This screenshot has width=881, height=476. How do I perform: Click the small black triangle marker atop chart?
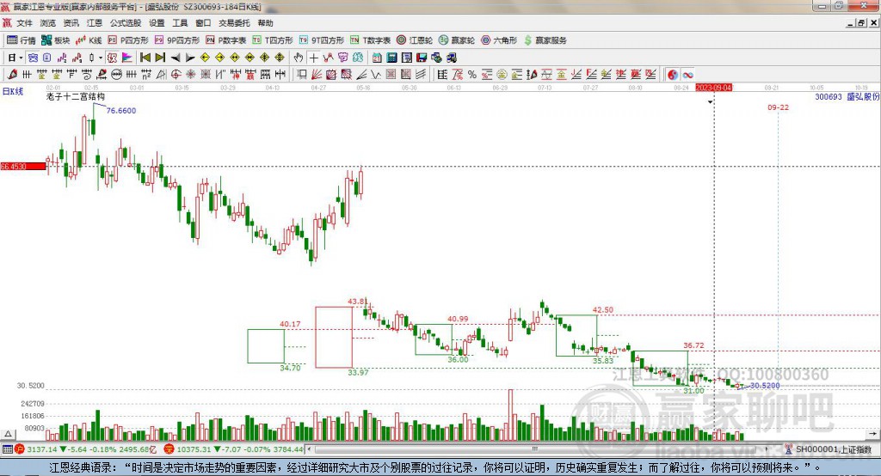(710, 101)
